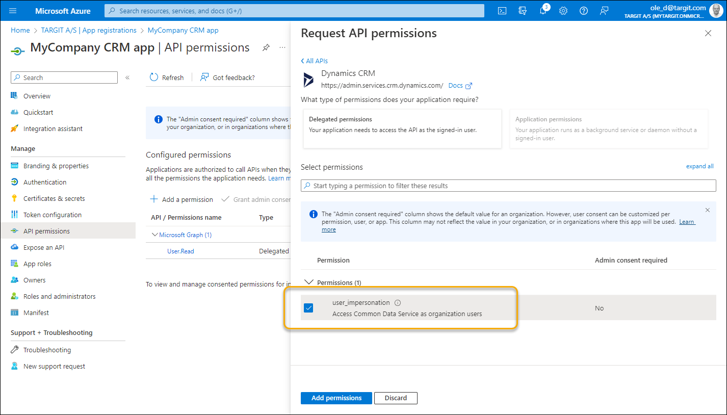
Task: Close the Request API permissions panel
Action: (708, 33)
